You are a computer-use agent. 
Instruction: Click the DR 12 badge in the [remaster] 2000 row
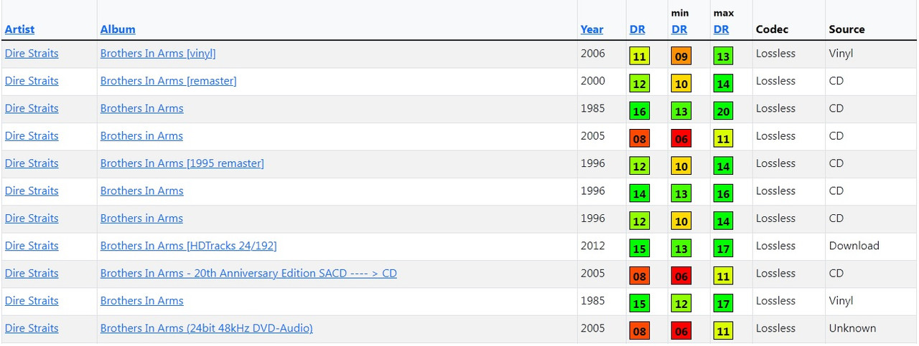(640, 84)
